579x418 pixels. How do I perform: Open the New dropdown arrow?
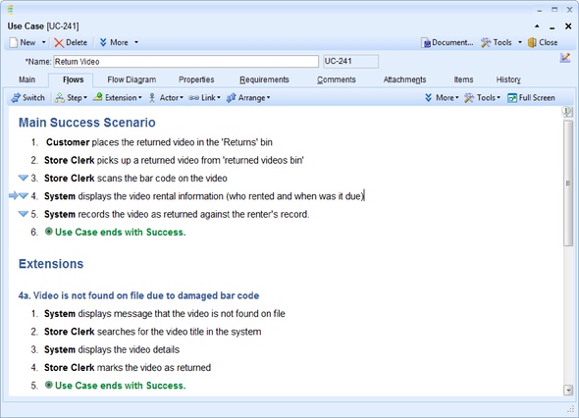[43, 42]
